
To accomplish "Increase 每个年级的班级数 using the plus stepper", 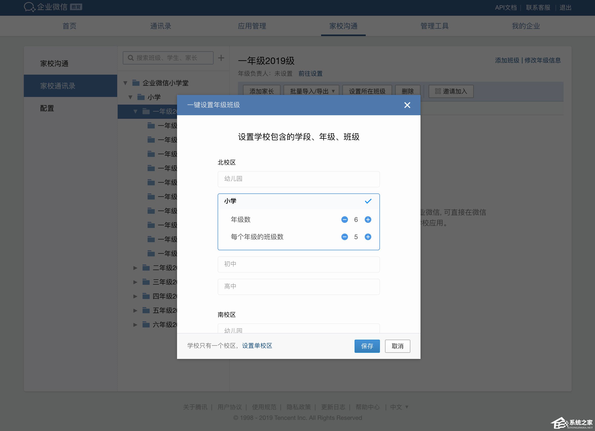I will click(x=368, y=237).
